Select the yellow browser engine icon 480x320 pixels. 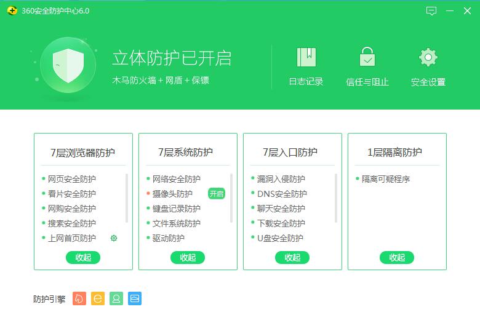(98, 298)
